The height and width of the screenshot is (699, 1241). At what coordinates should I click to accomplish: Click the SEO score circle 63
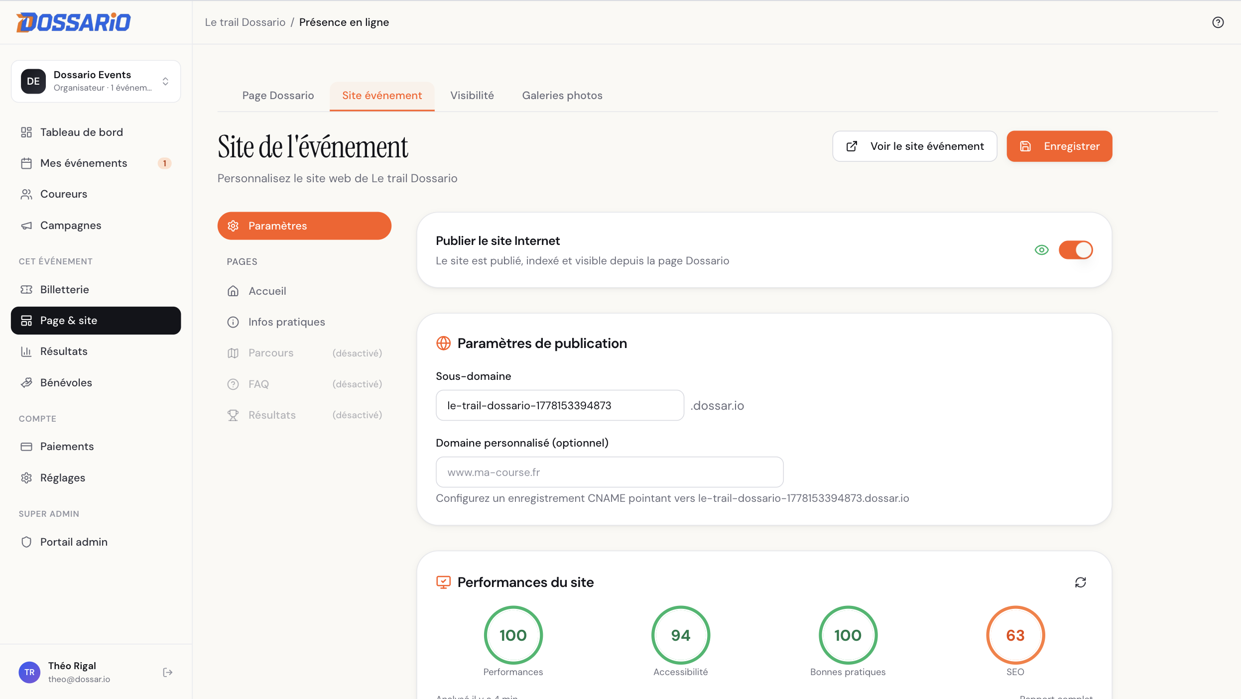pos(1015,635)
